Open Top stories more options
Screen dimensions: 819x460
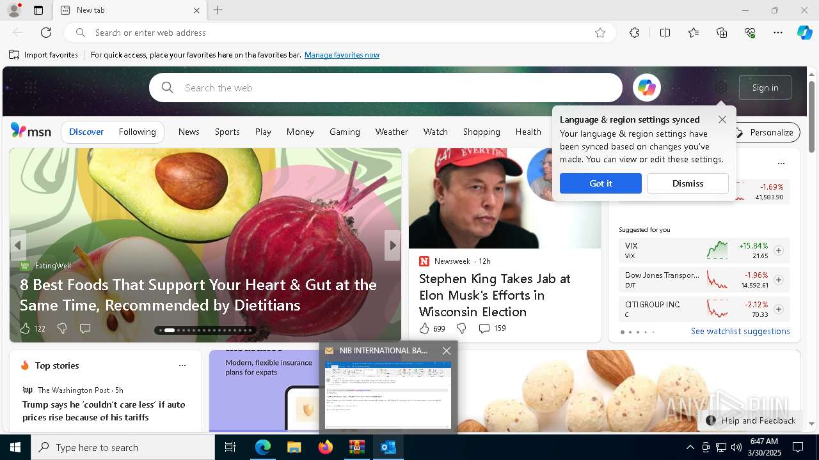182,365
